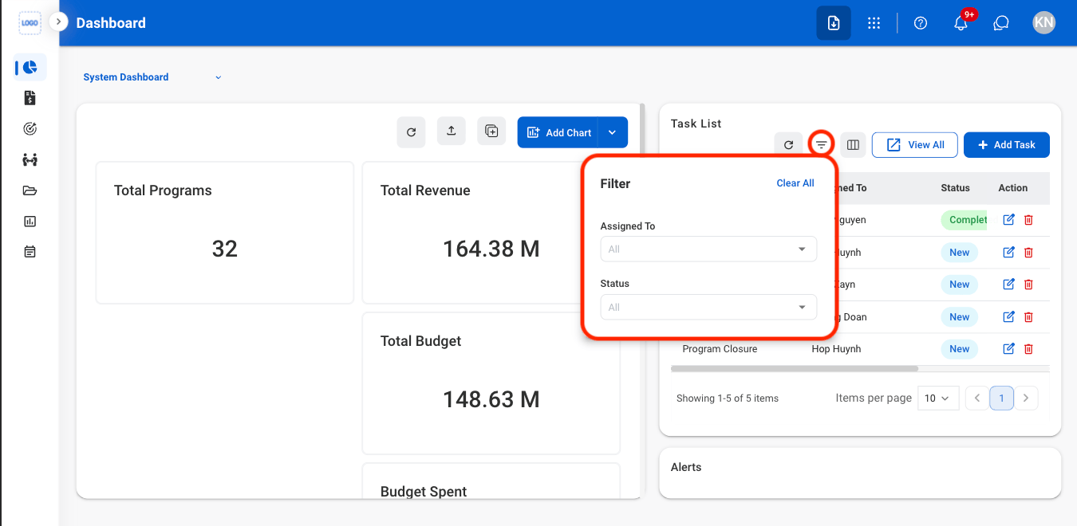The image size is (1077, 526).
Task: Open the System Dashboard dropdown
Action: (152, 77)
